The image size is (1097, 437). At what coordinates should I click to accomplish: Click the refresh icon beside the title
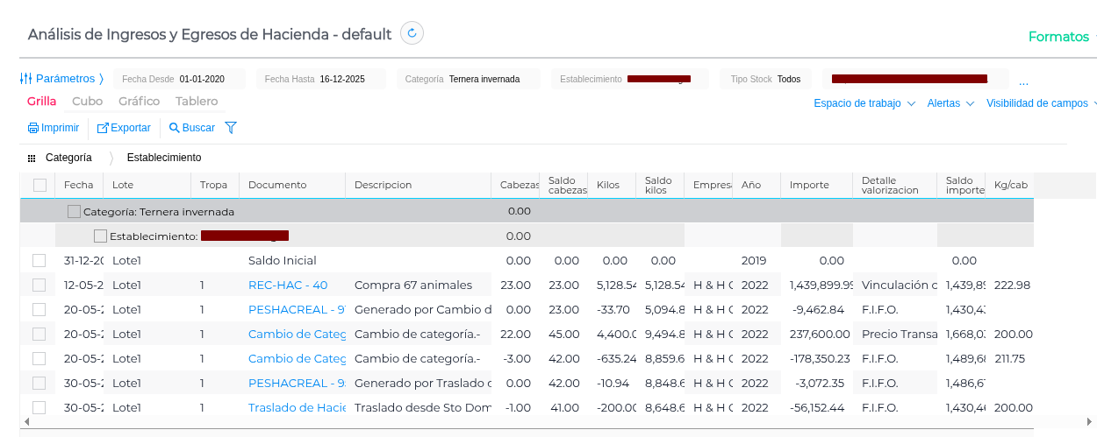pos(412,33)
